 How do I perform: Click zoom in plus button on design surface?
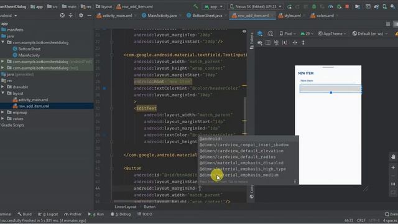click(x=393, y=167)
